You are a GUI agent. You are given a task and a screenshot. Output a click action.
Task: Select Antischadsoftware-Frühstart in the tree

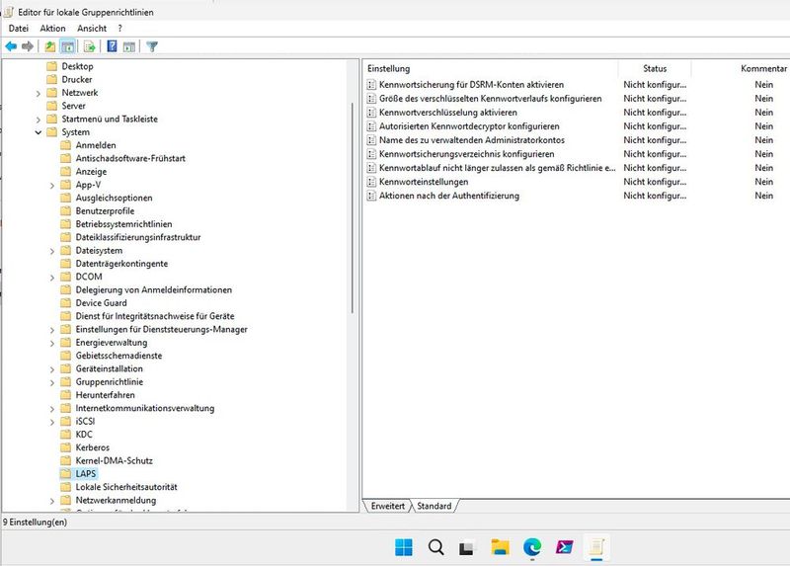point(130,158)
